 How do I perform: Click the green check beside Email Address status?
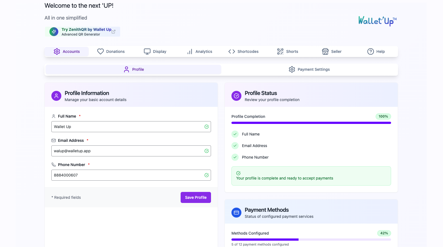tap(235, 146)
